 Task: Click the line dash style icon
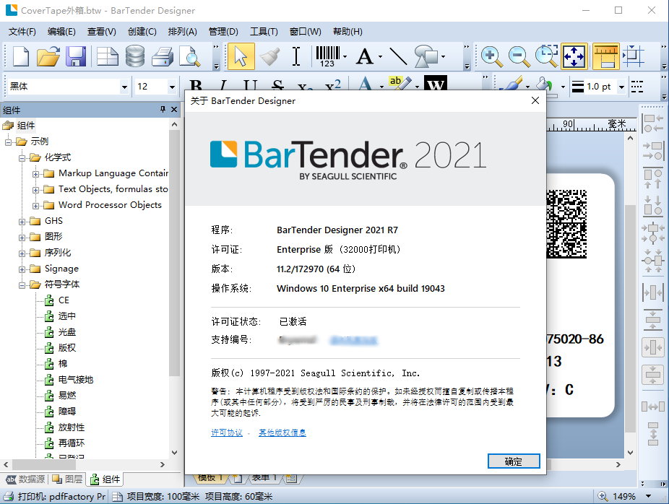click(637, 87)
